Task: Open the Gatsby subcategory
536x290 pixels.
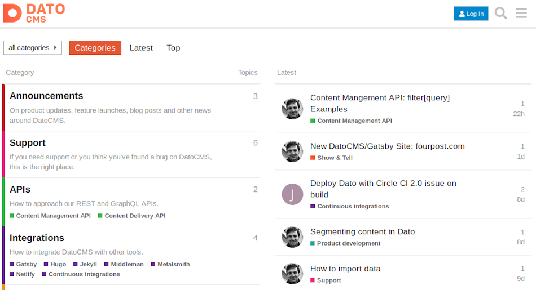Action: tap(23, 264)
